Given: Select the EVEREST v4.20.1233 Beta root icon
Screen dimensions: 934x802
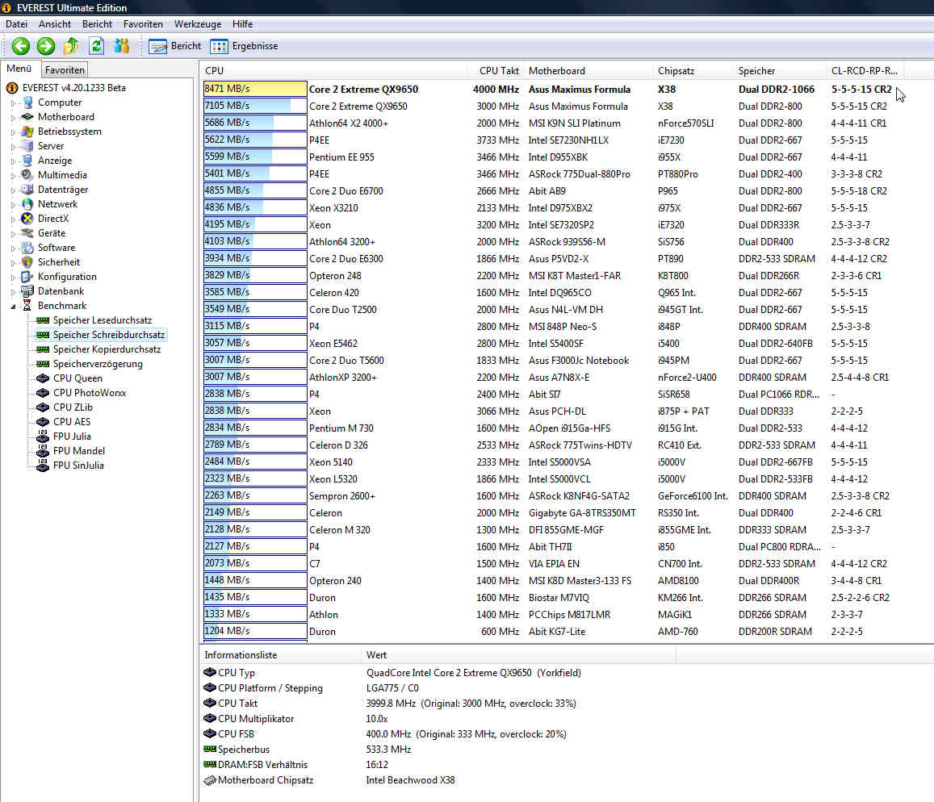Looking at the screenshot, I should pyautogui.click(x=12, y=87).
